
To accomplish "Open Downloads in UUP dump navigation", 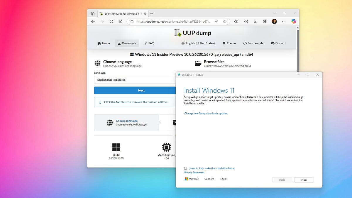I will coord(127,43).
